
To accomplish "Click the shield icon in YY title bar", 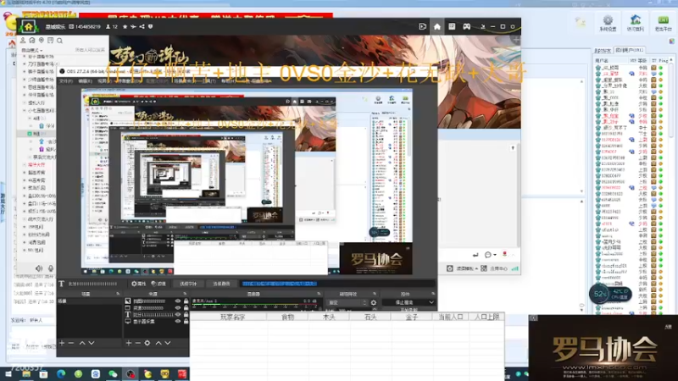I will point(151,27).
